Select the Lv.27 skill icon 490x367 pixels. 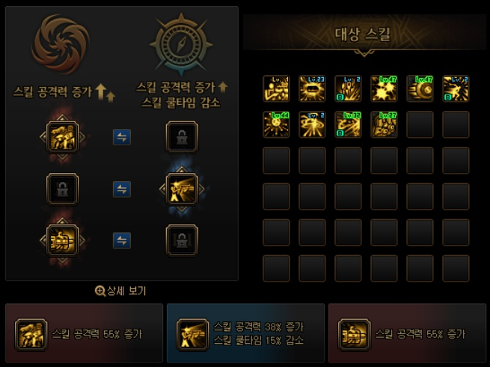click(384, 125)
